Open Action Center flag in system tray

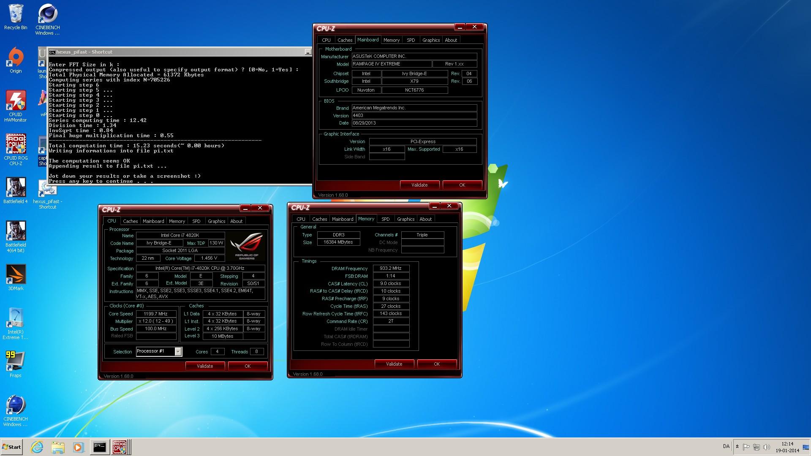746,447
